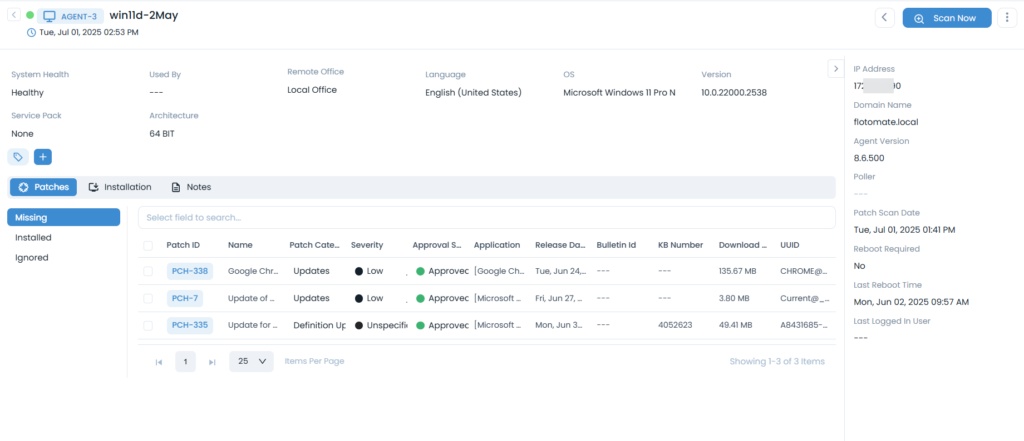Click OS version 10.0.22000.2538

734,93
